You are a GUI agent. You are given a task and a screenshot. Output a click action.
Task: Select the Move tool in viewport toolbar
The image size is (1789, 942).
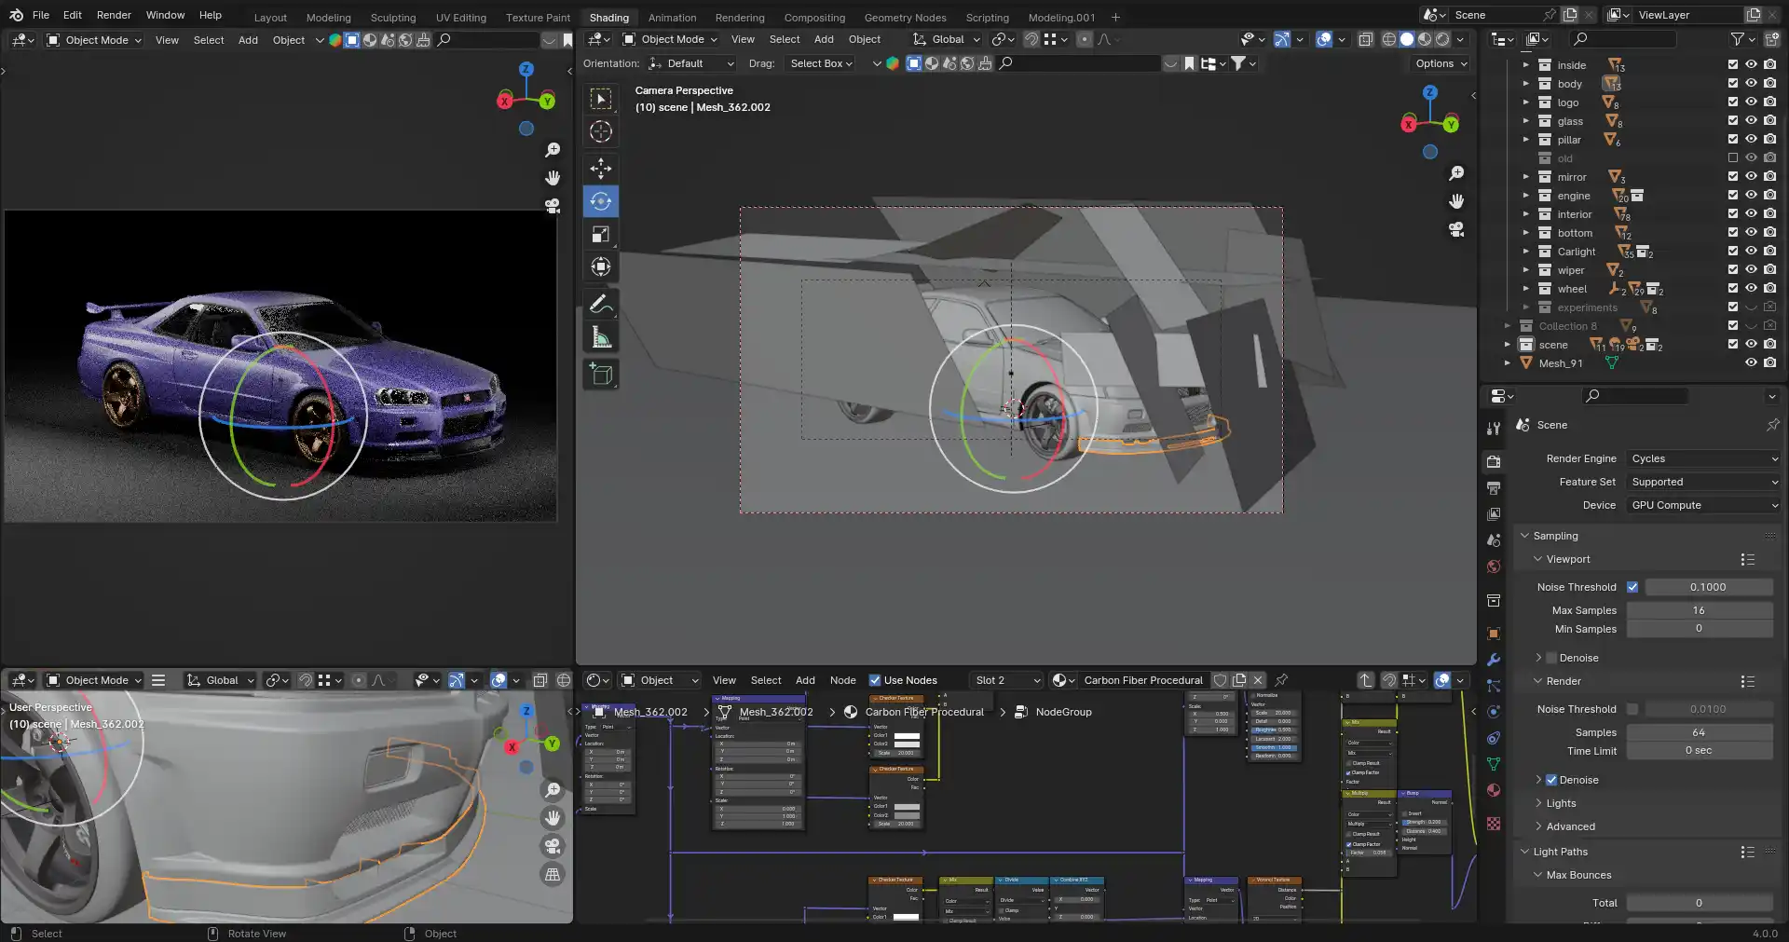[x=601, y=169]
